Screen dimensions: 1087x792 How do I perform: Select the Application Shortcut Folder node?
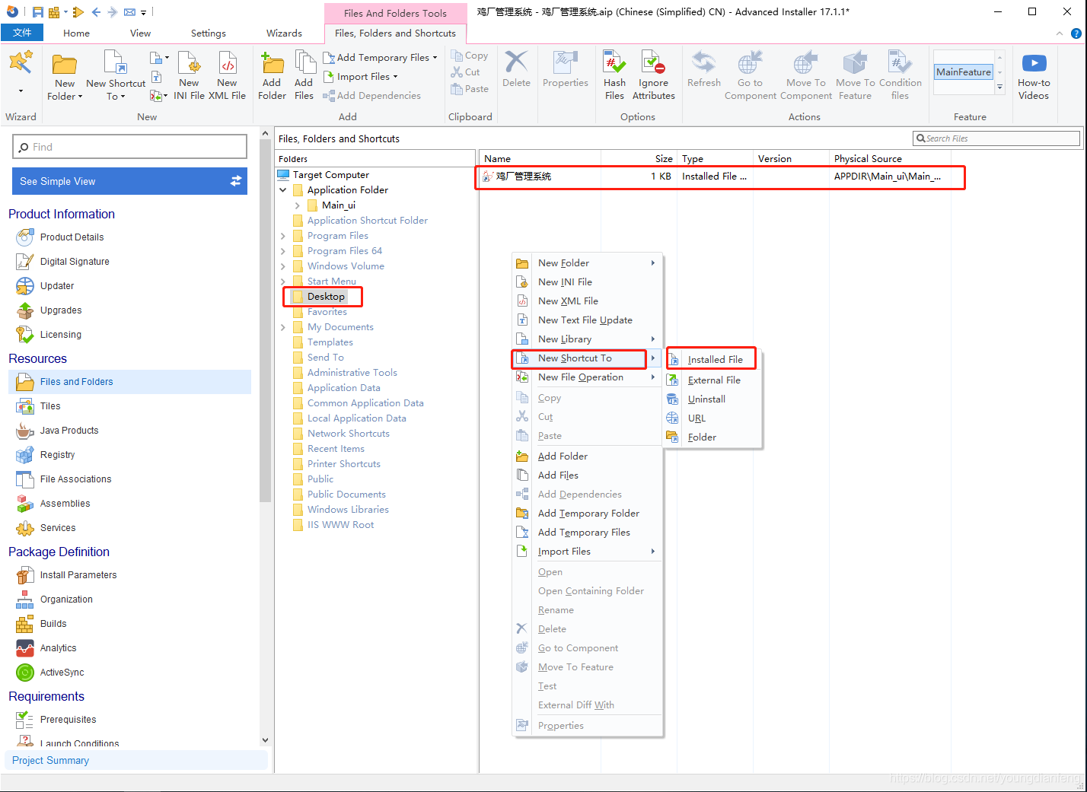(x=367, y=221)
